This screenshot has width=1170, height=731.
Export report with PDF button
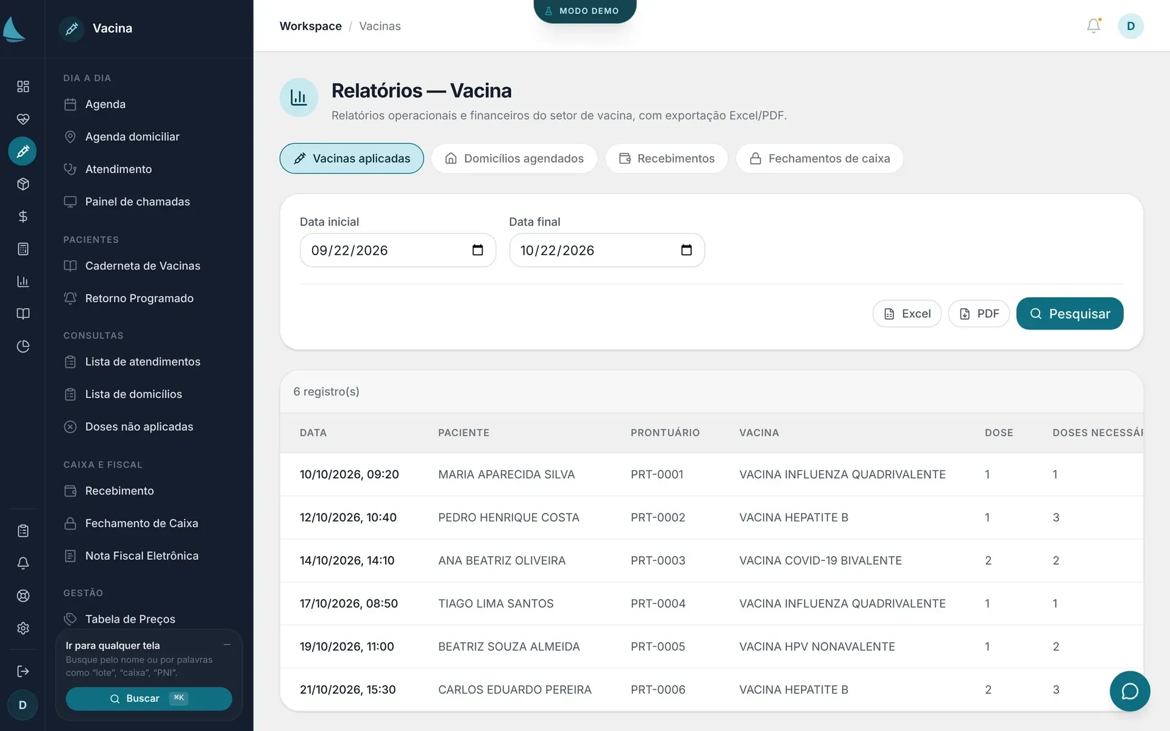[x=979, y=314]
